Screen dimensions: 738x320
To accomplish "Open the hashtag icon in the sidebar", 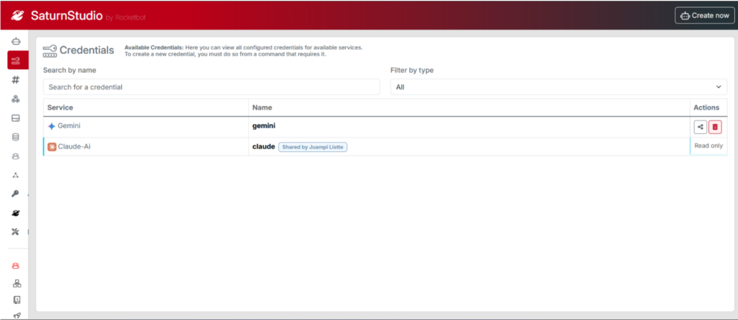I will click(16, 80).
